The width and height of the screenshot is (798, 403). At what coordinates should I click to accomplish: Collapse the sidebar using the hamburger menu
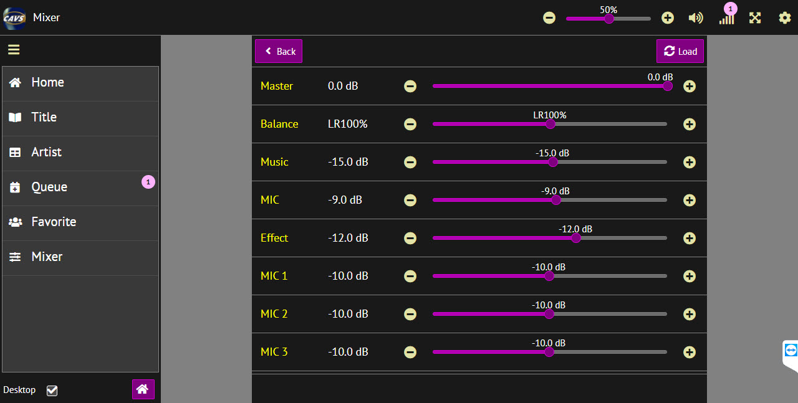[x=14, y=50]
